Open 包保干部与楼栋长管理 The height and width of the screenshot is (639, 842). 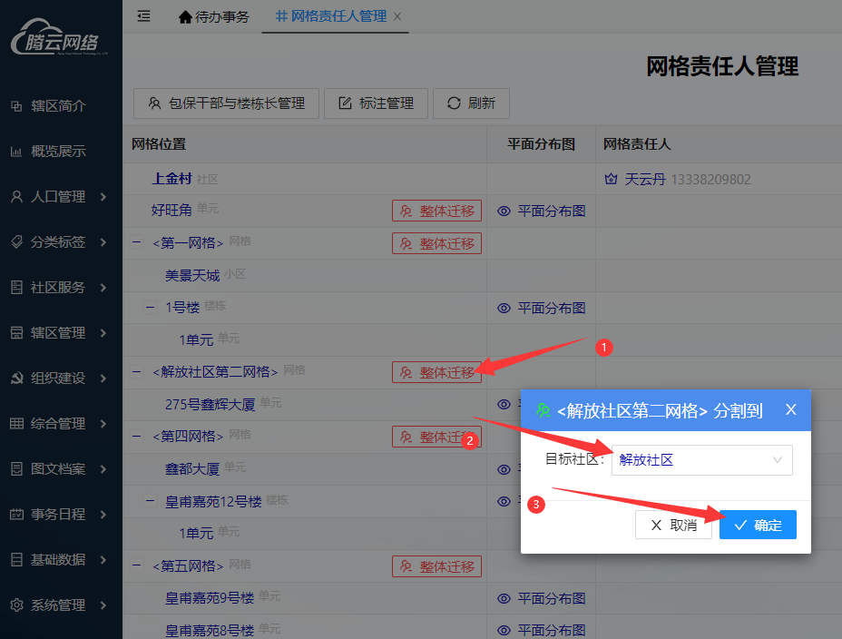226,103
